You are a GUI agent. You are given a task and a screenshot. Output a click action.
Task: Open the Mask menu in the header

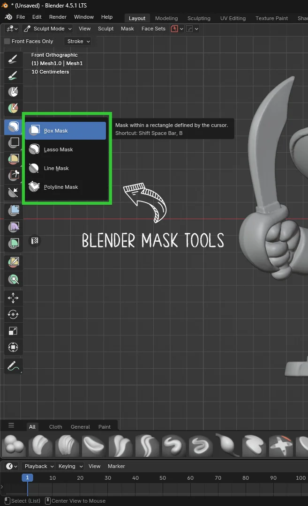(127, 29)
